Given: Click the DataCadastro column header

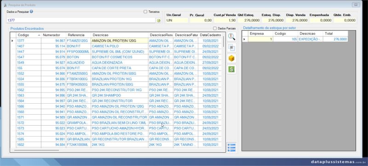Looking at the screenshot, I should [210, 35].
